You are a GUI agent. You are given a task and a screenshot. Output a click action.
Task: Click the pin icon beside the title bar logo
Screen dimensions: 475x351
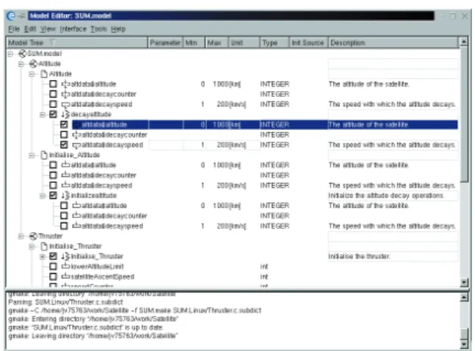point(21,15)
